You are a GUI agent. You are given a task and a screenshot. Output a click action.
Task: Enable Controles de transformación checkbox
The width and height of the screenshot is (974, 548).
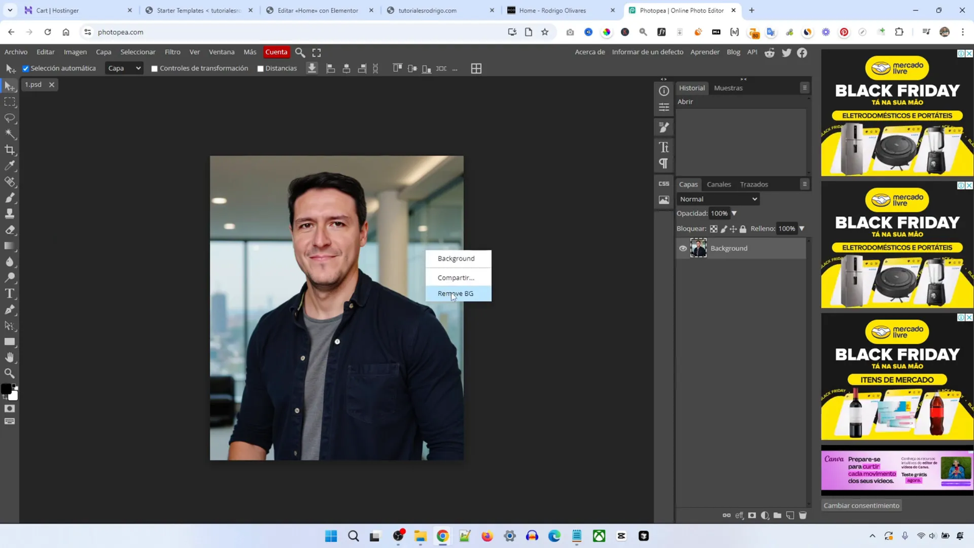(155, 69)
